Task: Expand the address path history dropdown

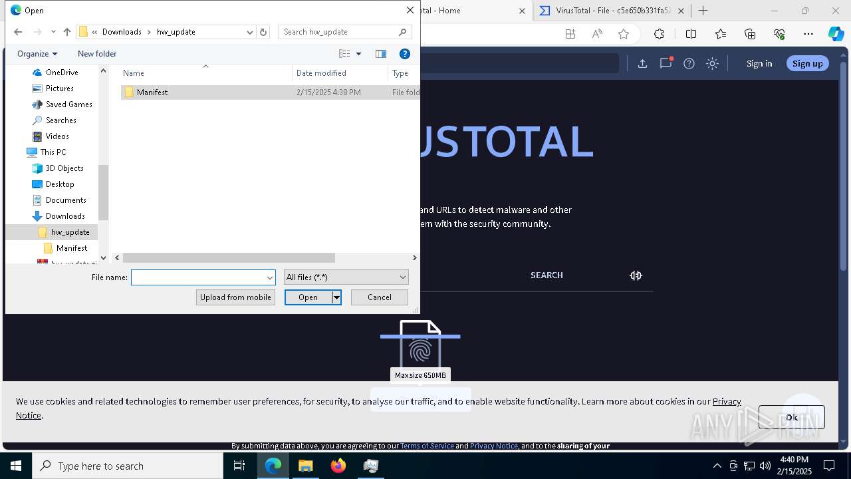Action: pyautogui.click(x=250, y=32)
